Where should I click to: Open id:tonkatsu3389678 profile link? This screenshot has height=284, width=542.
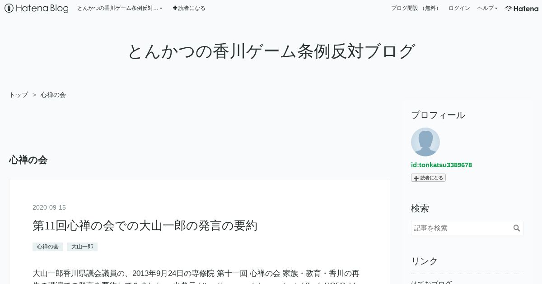tap(441, 165)
